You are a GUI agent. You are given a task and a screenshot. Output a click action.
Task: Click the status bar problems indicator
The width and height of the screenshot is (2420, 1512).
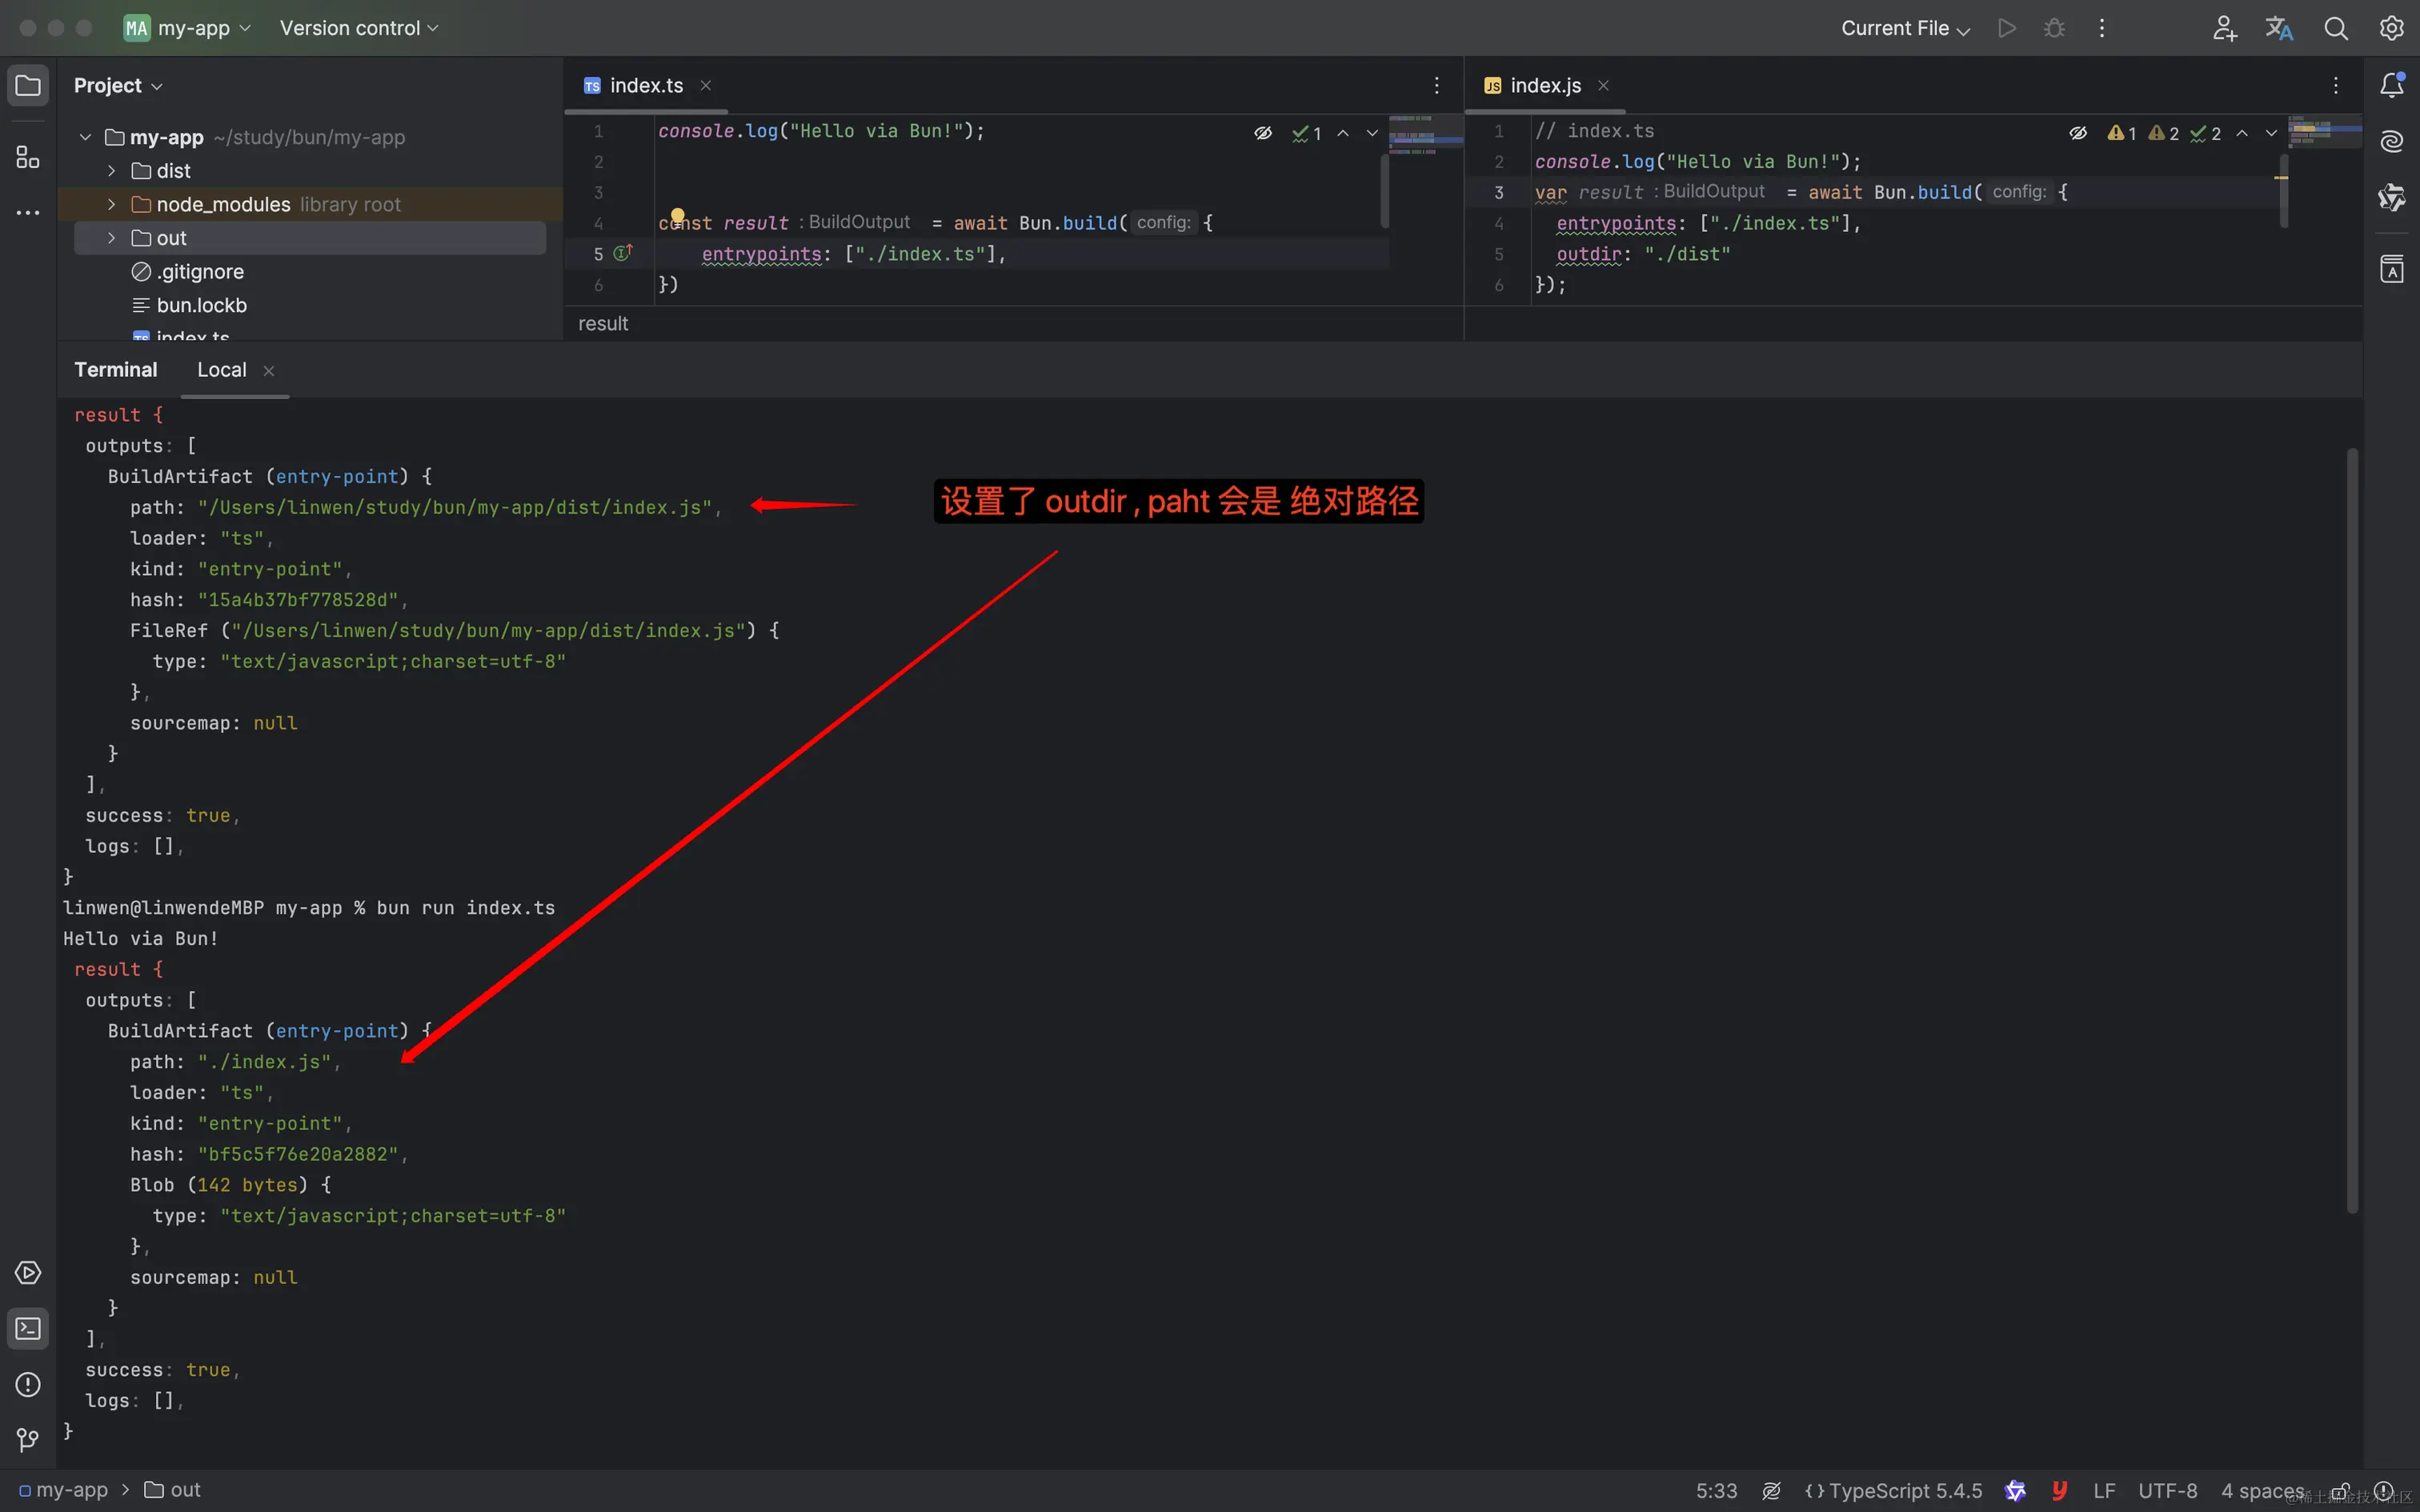[2384, 1490]
